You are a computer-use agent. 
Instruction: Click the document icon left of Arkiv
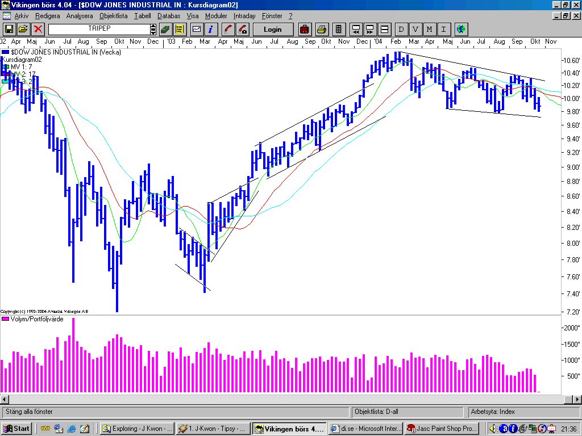[7, 16]
